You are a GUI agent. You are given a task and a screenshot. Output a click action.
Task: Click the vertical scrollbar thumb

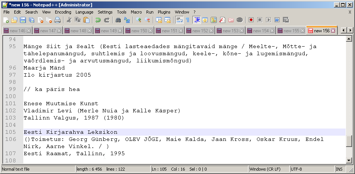349,141
